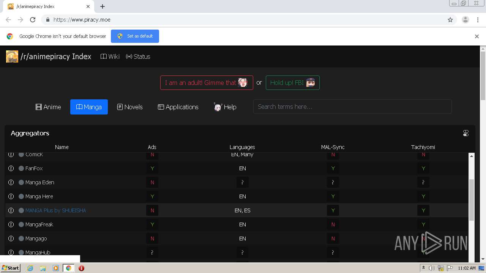This screenshot has height=273, width=486.
Task: Open info icon for Mangago row
Action: pos(11,238)
